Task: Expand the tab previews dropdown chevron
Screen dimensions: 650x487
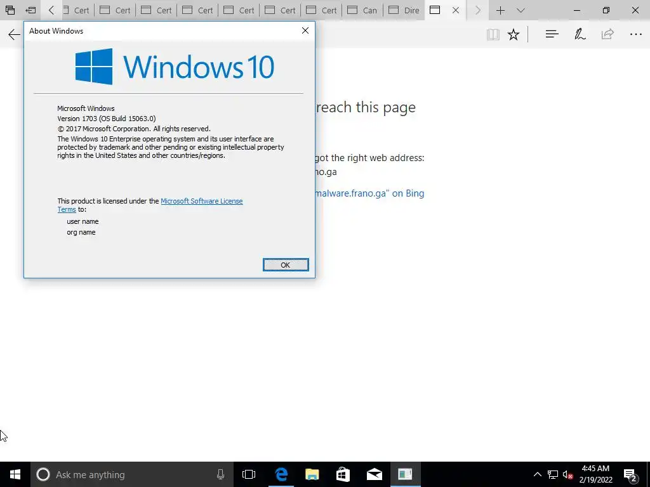Action: (x=521, y=10)
